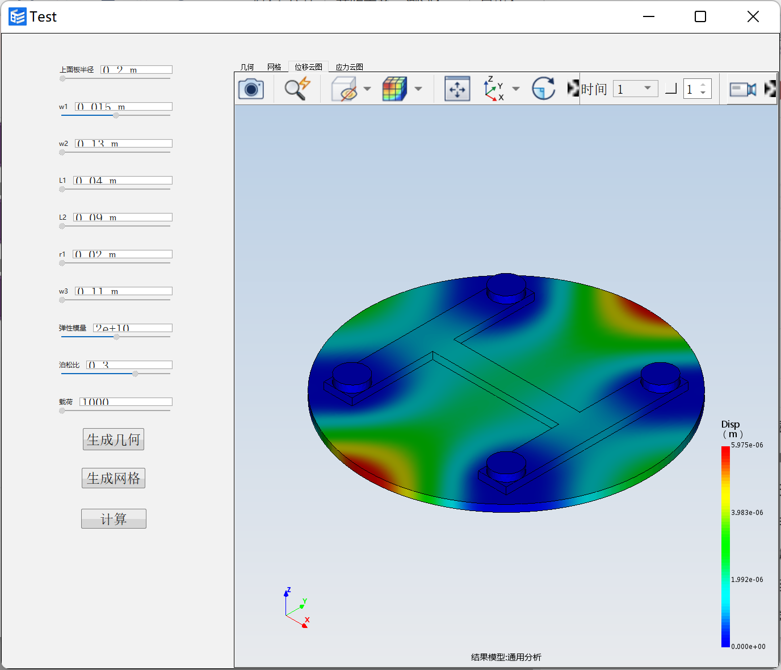This screenshot has height=670, width=781.
Task: Minimize the Test window
Action: [649, 16]
